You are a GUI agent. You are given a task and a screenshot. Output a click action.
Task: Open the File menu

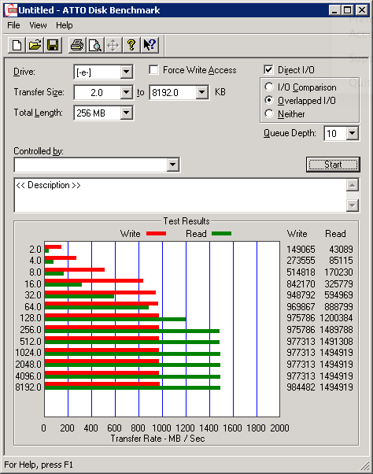click(13, 25)
